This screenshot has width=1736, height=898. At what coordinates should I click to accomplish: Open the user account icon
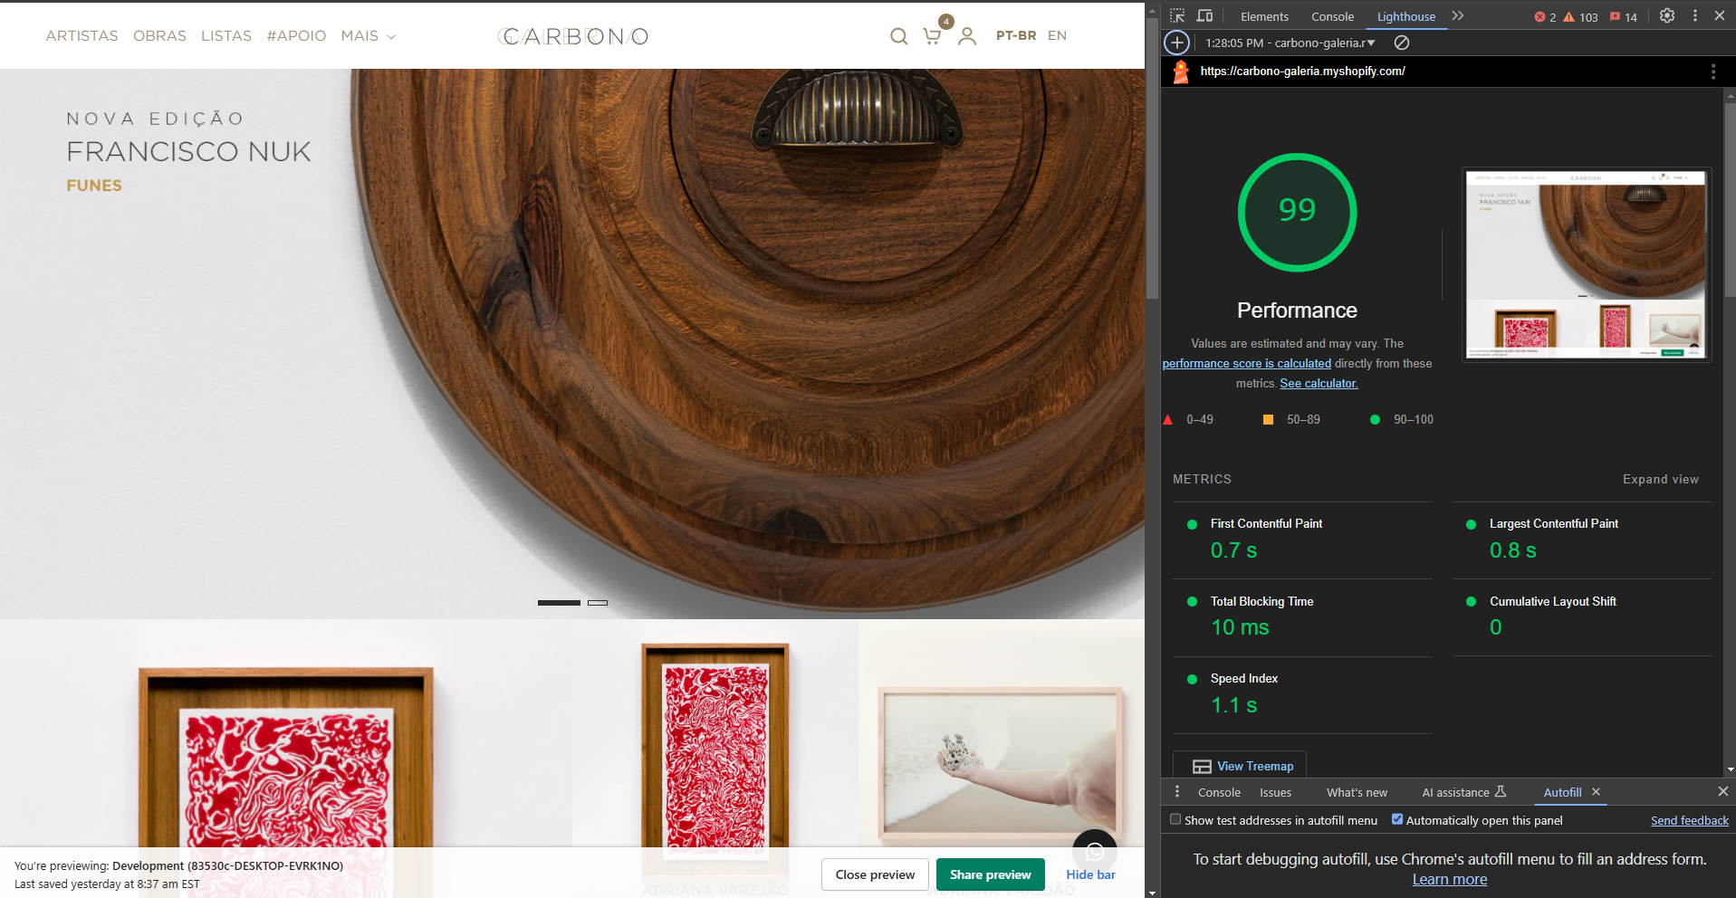click(967, 36)
